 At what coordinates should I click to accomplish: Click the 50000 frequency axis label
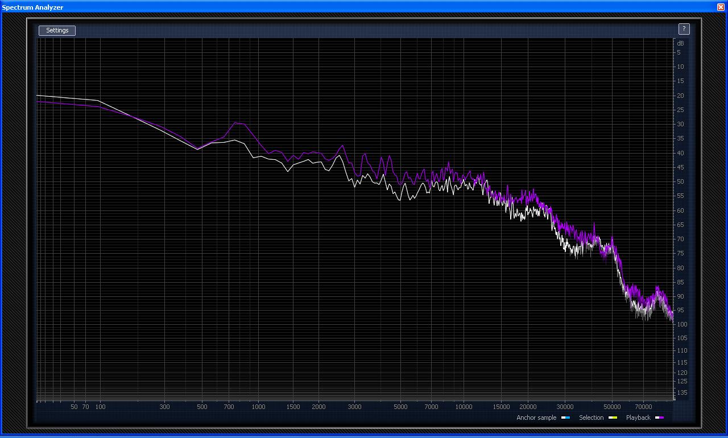pos(612,407)
